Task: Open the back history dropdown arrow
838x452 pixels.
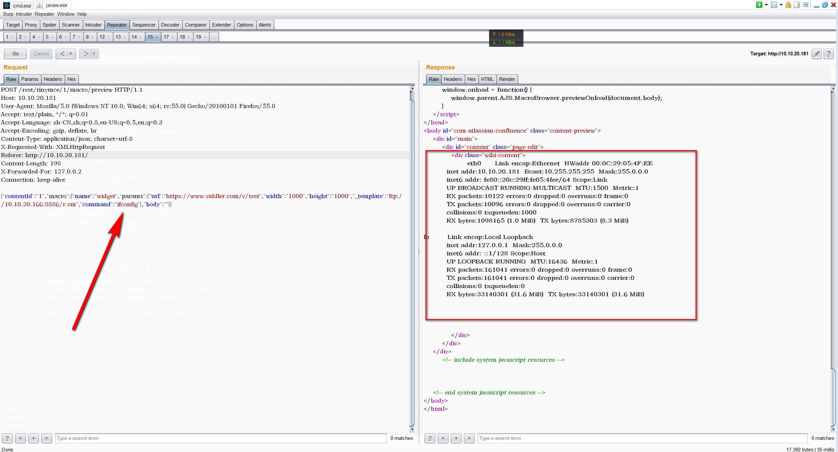Action: [71, 54]
